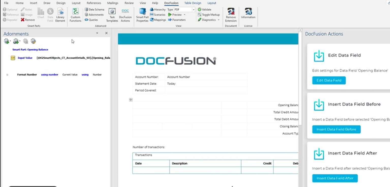This screenshot has width=390, height=187.
Task: Switch to the Table Design tab
Action: pos(193,3)
